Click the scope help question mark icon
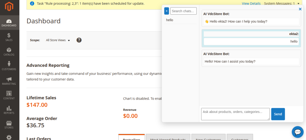 [79, 40]
